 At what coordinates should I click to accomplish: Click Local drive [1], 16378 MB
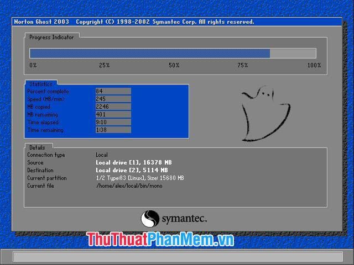click(134, 162)
